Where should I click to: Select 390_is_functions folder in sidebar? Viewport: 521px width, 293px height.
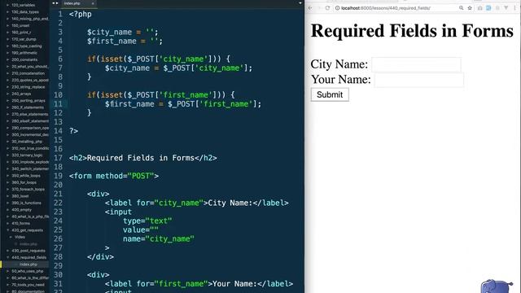click(x=26, y=203)
